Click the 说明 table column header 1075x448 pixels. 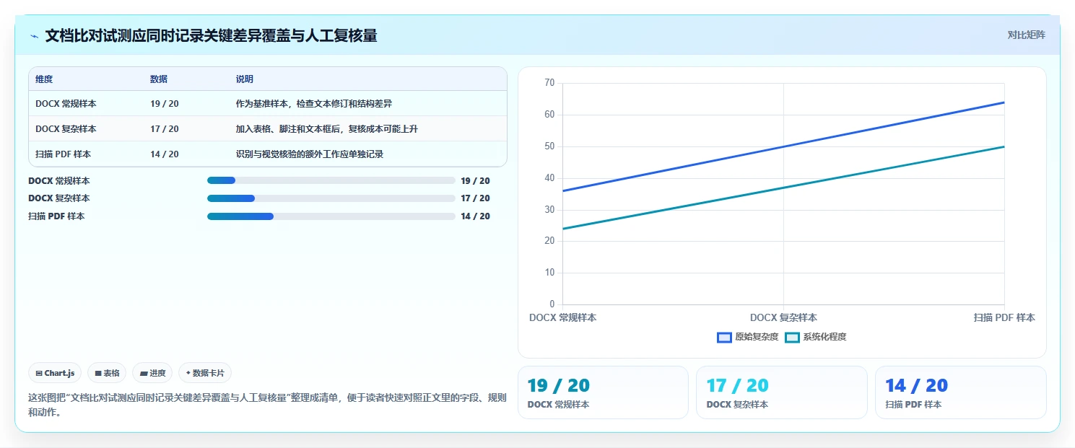click(x=245, y=79)
